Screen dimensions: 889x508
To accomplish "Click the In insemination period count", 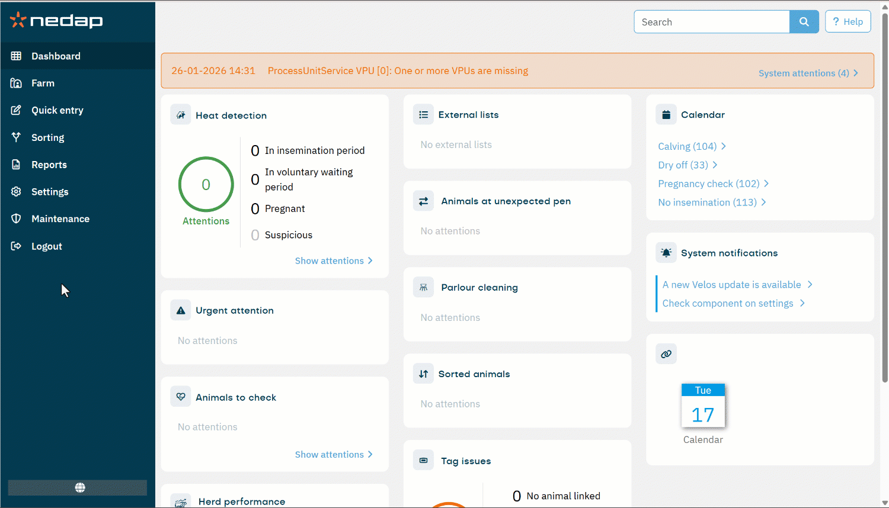I will point(255,150).
